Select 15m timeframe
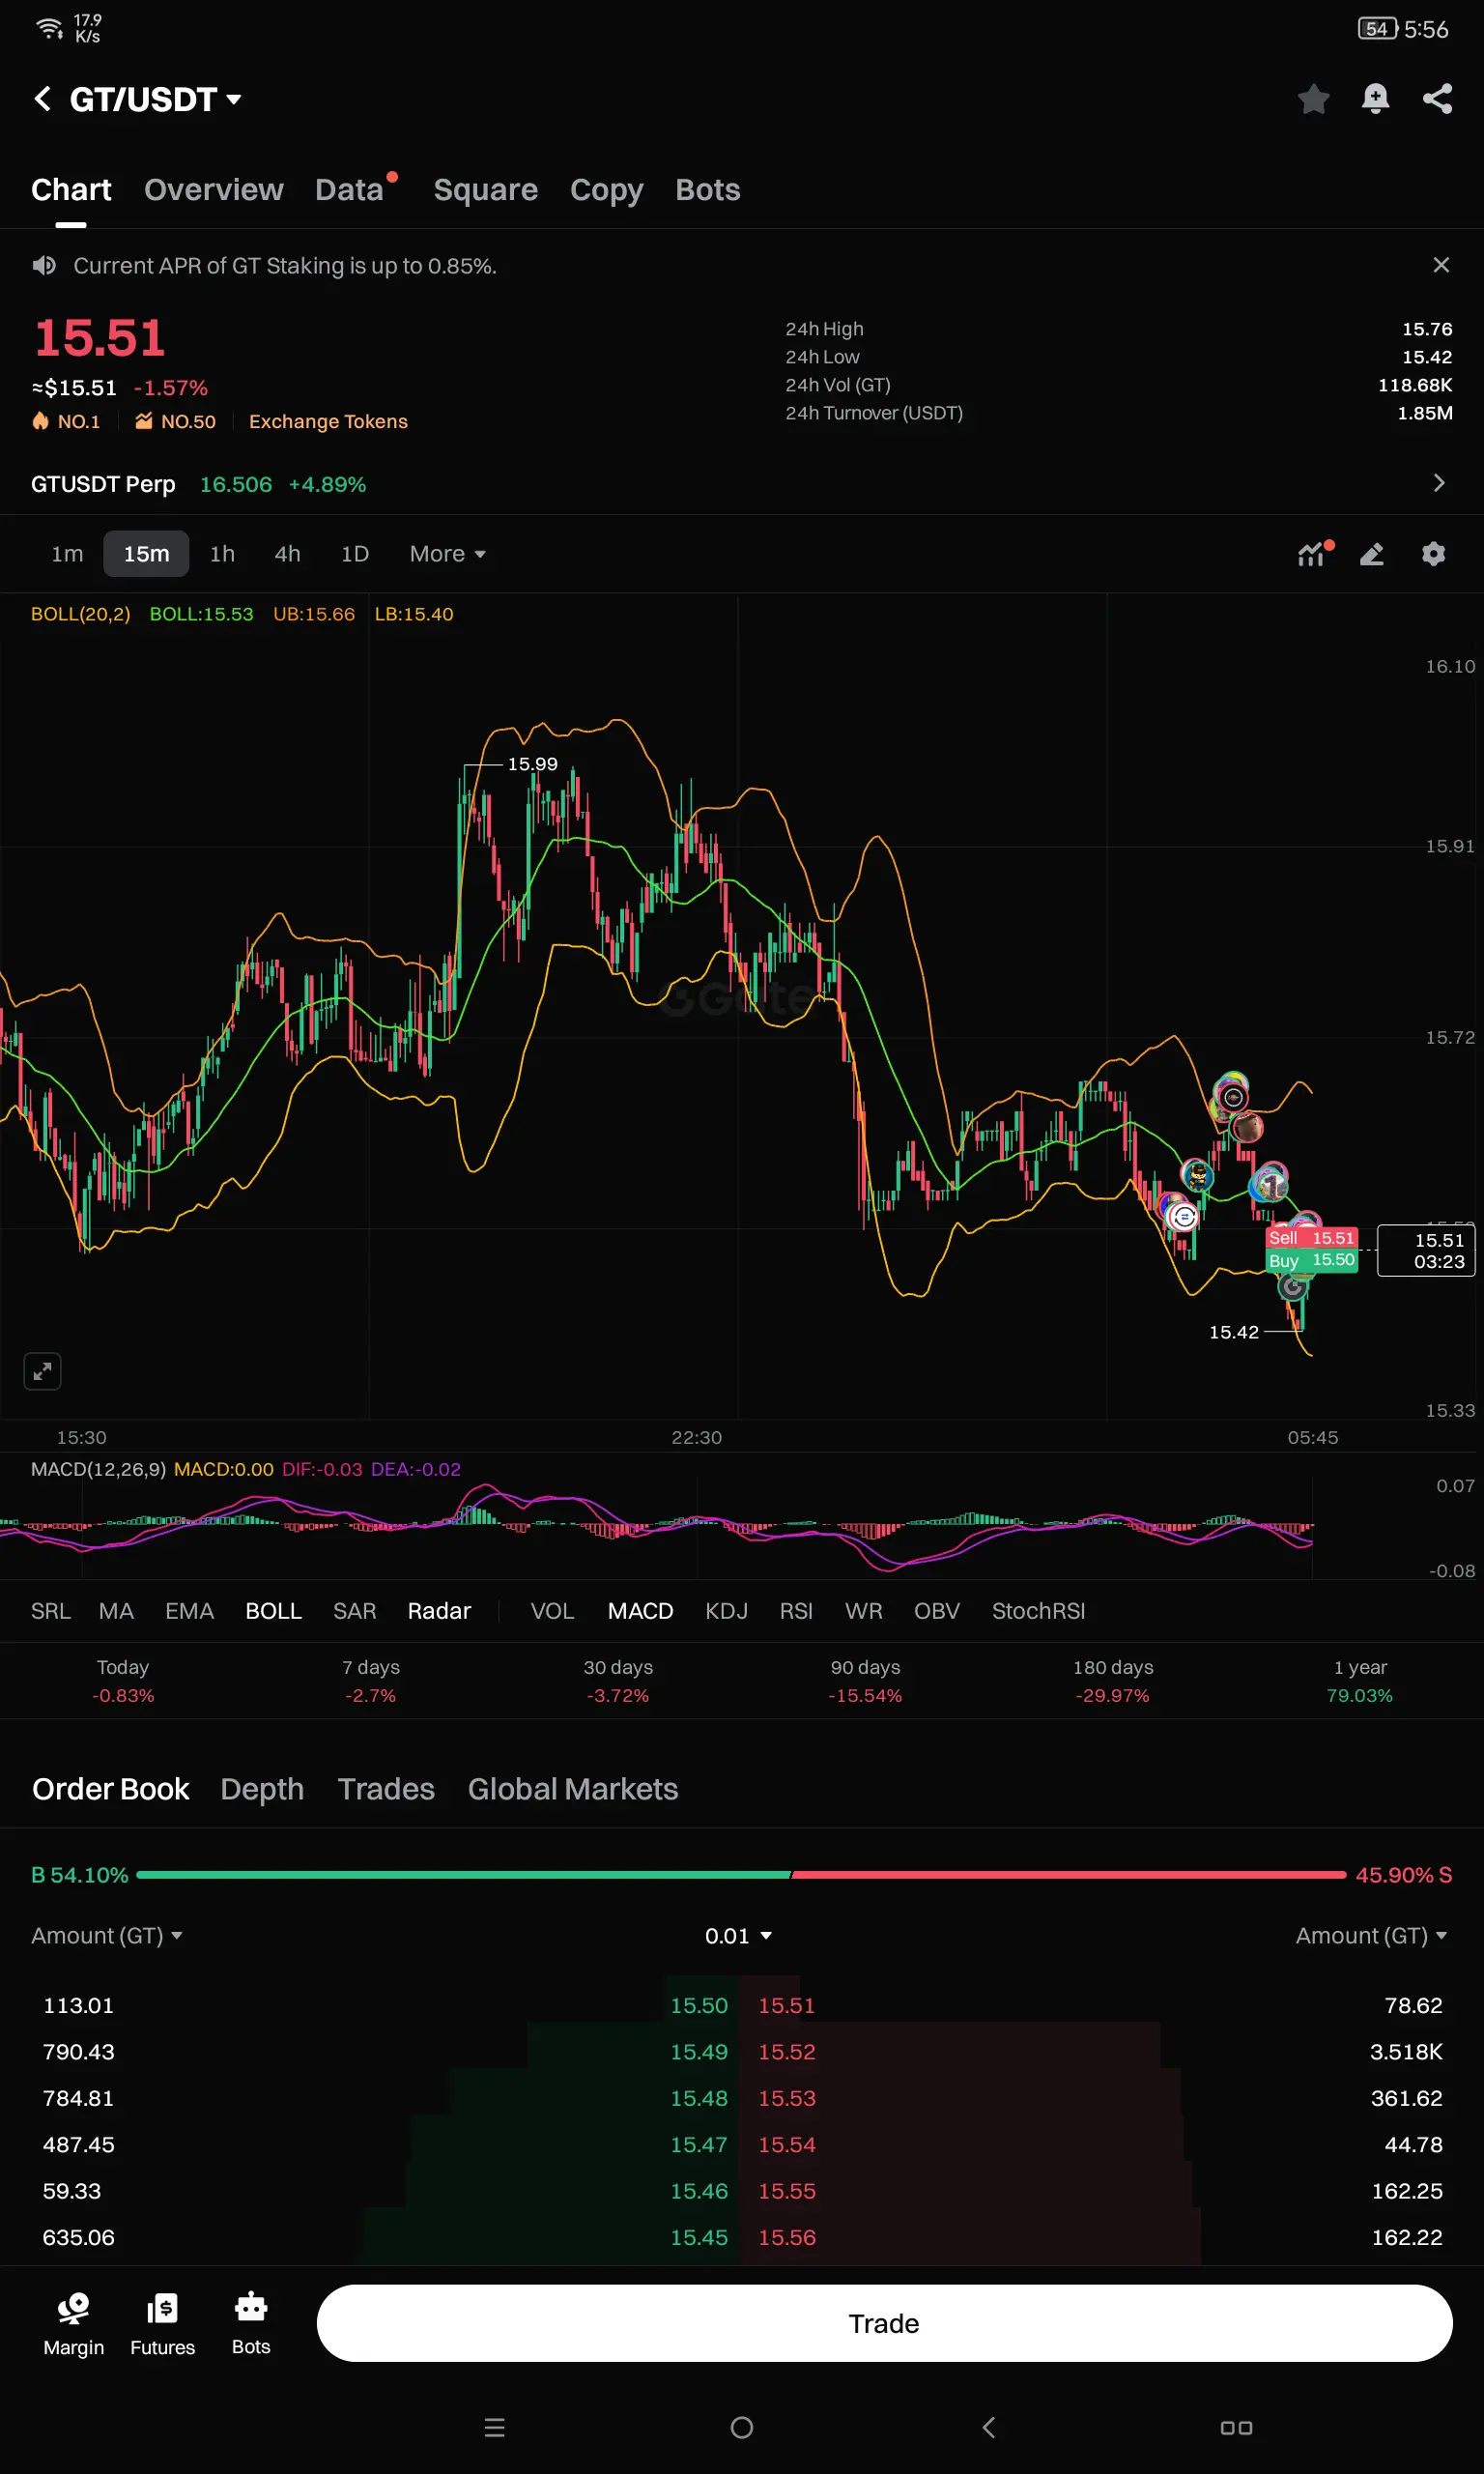Viewport: 1484px width, 2474px height. pyautogui.click(x=146, y=554)
